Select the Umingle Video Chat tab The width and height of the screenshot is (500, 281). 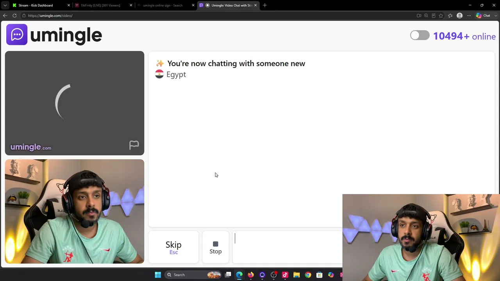(229, 5)
